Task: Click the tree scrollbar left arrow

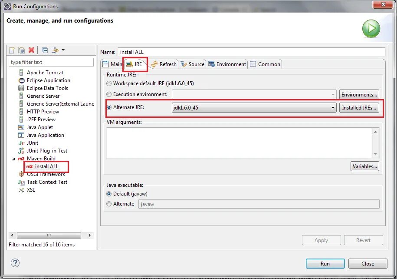Action: pos(12,235)
